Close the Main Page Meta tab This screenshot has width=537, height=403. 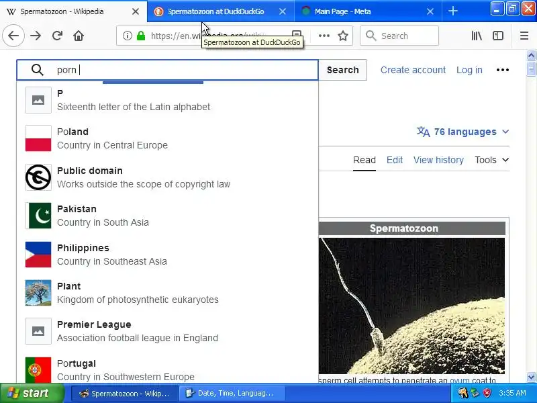[x=430, y=11]
